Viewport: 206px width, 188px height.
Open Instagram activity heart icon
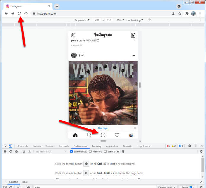pos(117,135)
